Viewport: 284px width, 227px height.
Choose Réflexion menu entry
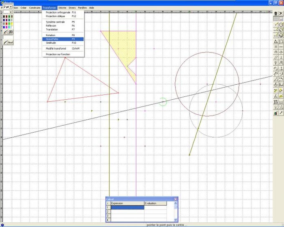tap(63, 26)
